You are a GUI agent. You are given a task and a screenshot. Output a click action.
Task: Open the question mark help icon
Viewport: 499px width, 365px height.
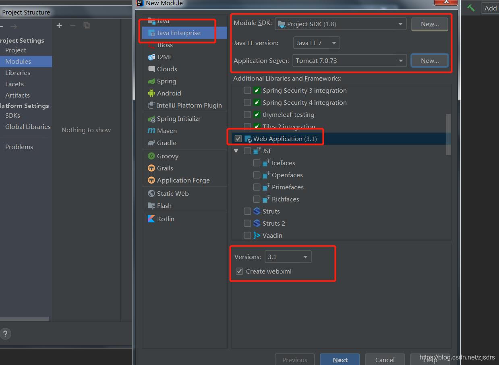[5, 334]
